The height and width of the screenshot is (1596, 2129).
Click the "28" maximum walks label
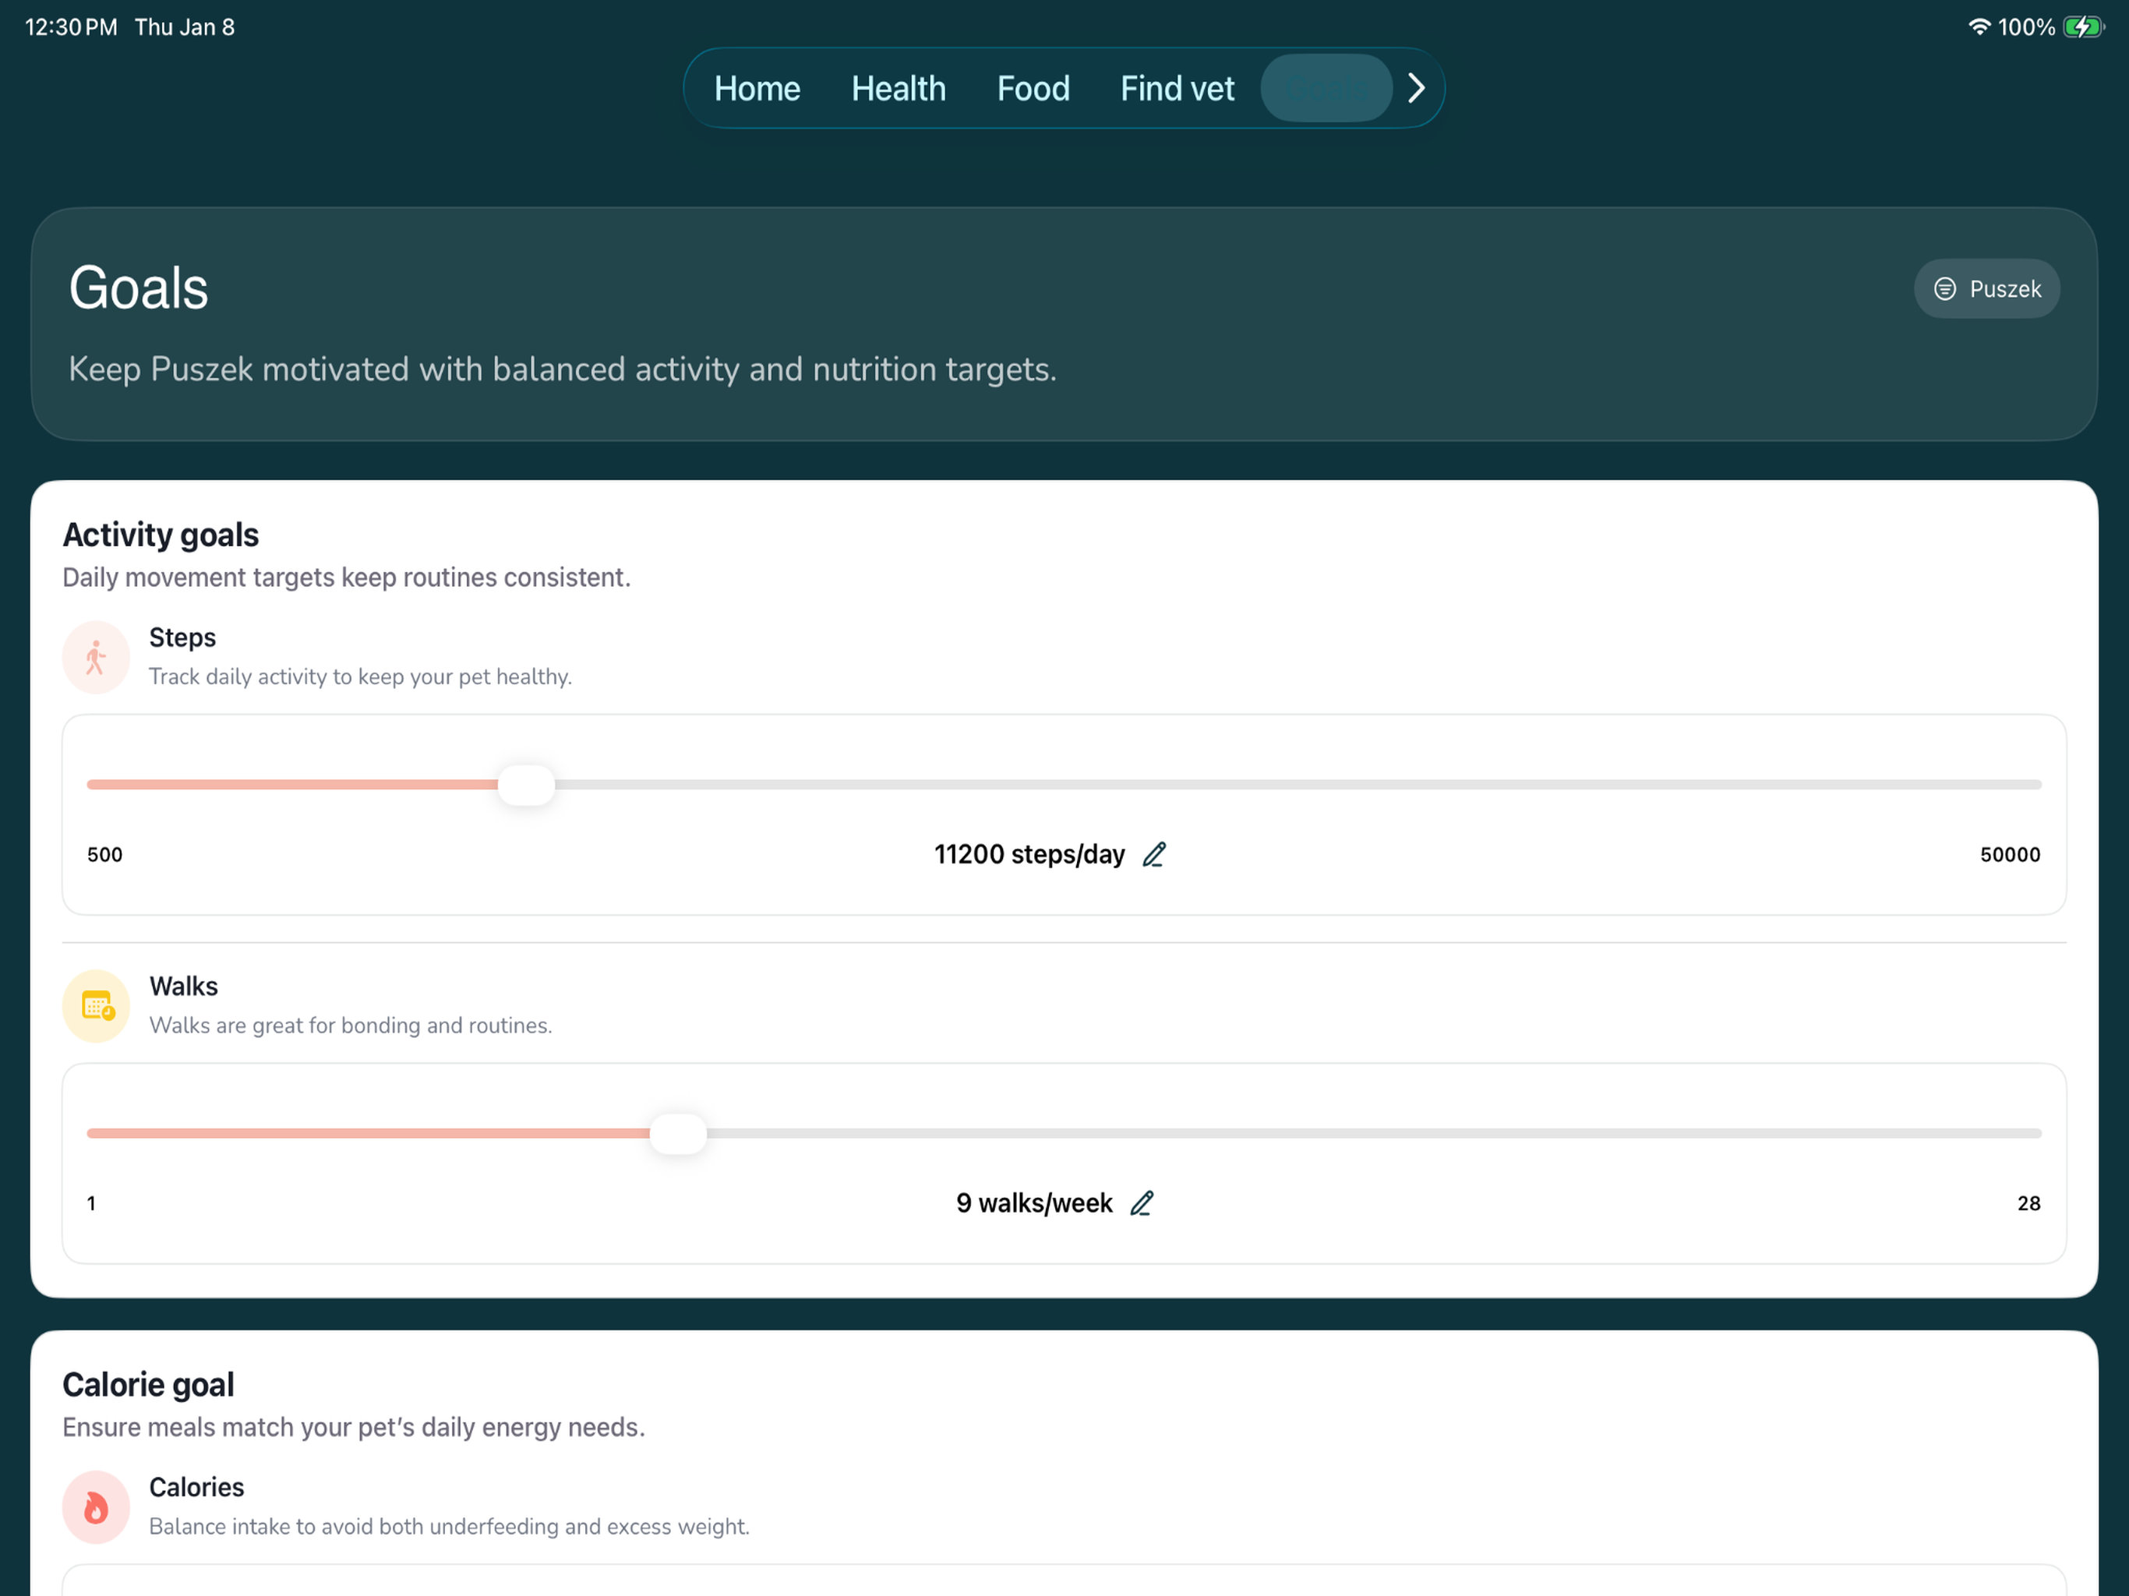(x=2028, y=1203)
